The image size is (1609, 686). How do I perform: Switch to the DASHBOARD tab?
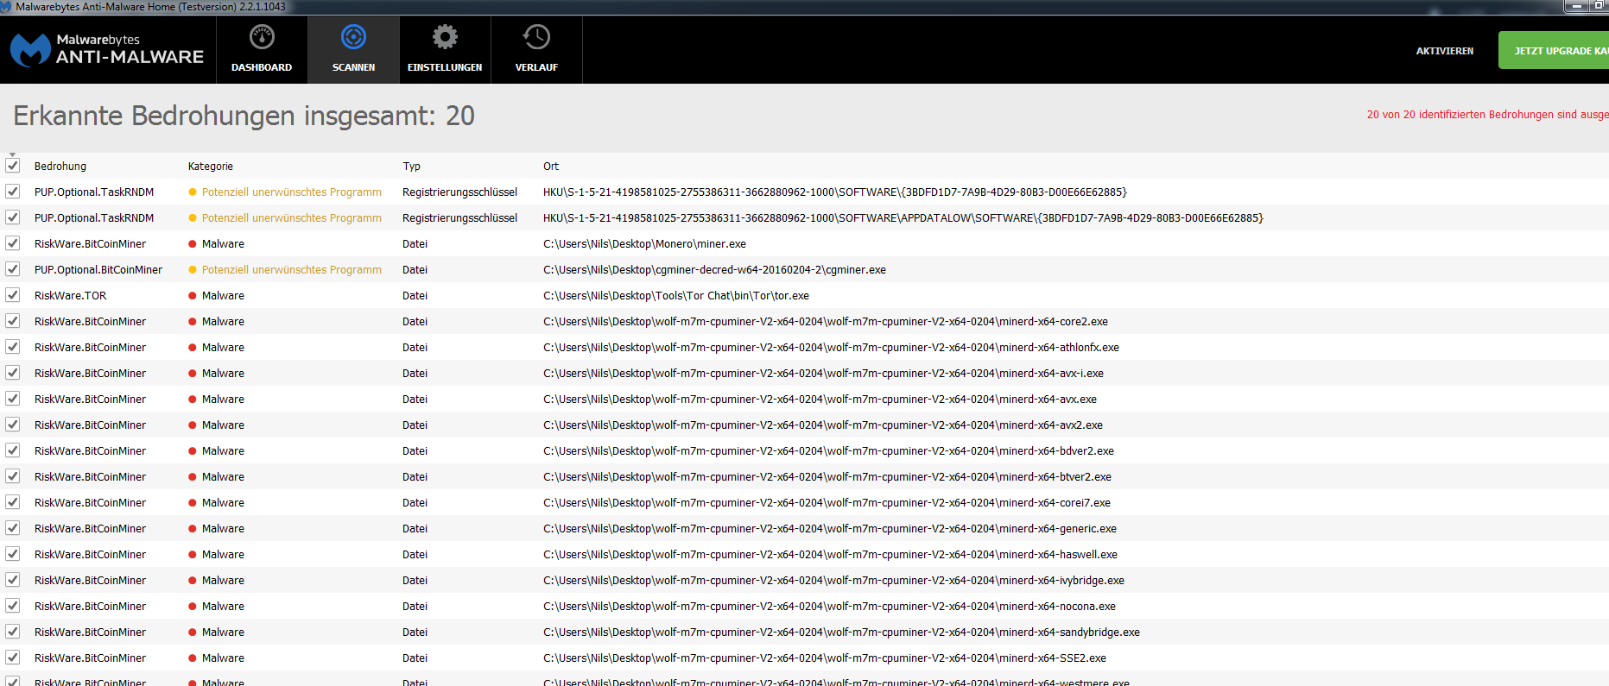tap(262, 50)
